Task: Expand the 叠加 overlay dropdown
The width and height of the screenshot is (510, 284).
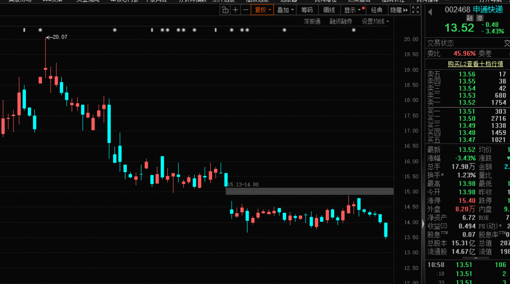Action: [286, 10]
